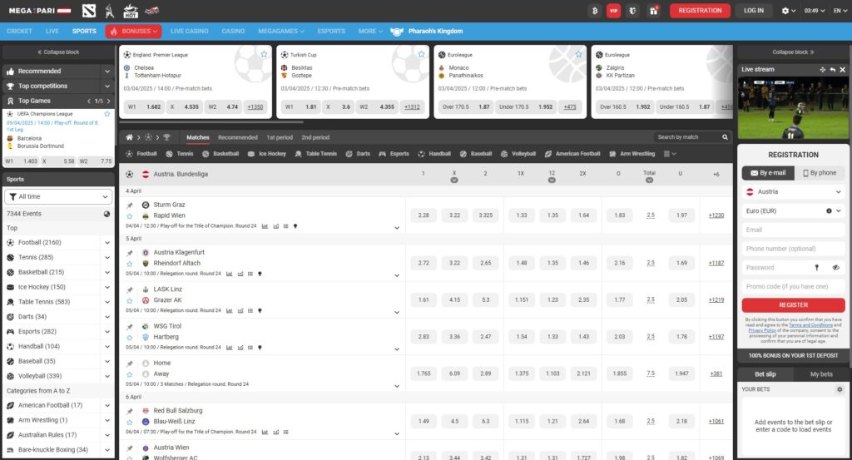The width and height of the screenshot is (852, 460).
Task: Open the ESPORTS menu item
Action: pos(331,31)
